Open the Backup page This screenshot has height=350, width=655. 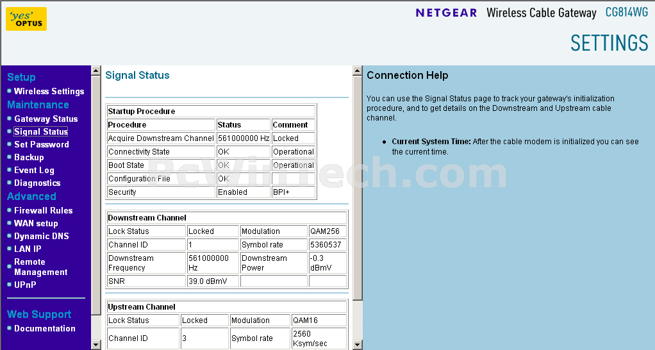click(29, 158)
